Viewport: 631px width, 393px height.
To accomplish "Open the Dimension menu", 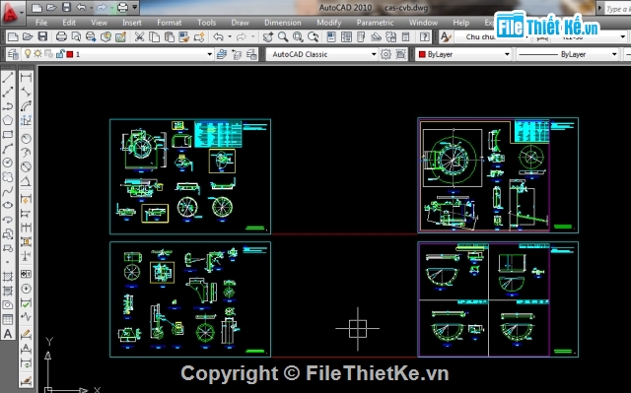I will [x=283, y=23].
